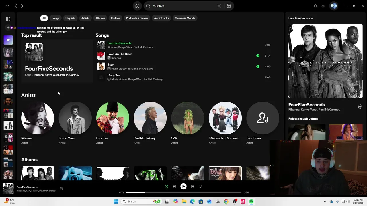Open 5 Seconds of Summer artist card
The image size is (367, 206).
pos(225,123)
